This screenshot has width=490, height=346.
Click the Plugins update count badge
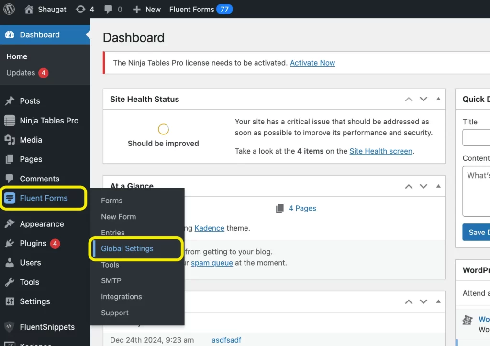(x=55, y=243)
